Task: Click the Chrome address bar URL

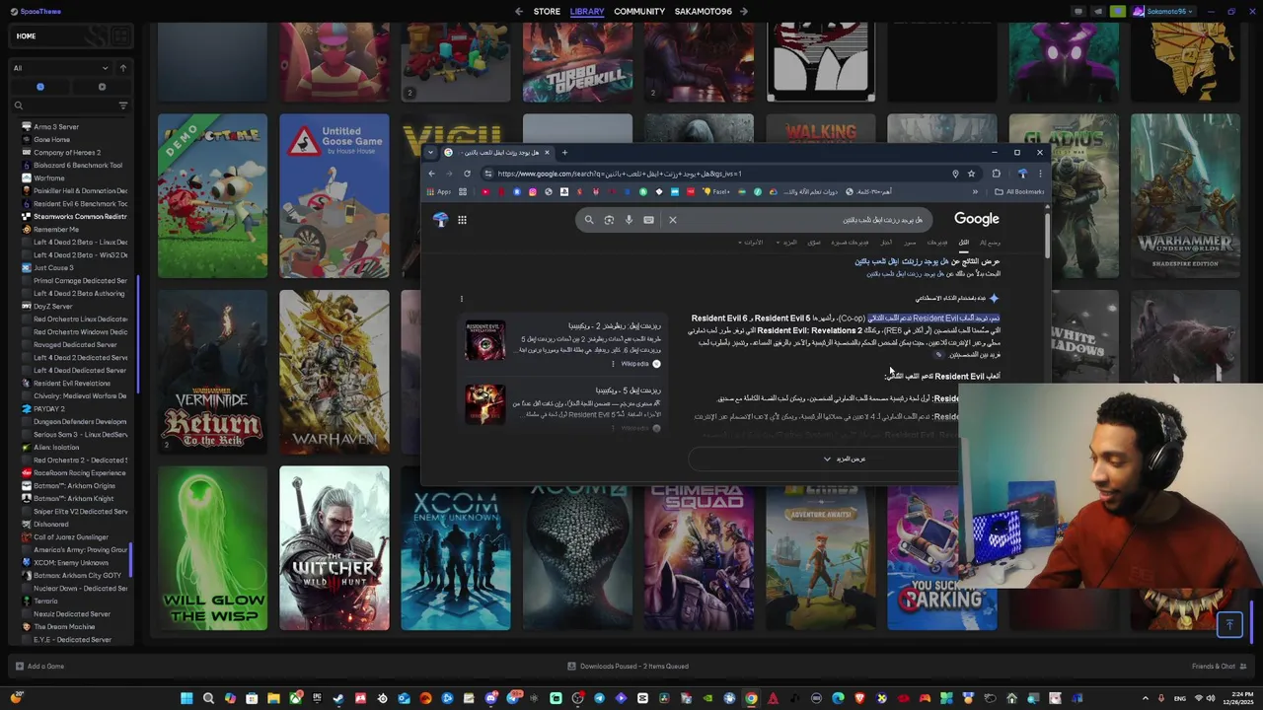Action: [620, 174]
